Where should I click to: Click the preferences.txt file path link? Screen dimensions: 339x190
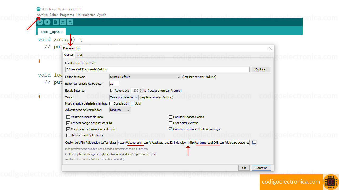point(111,154)
